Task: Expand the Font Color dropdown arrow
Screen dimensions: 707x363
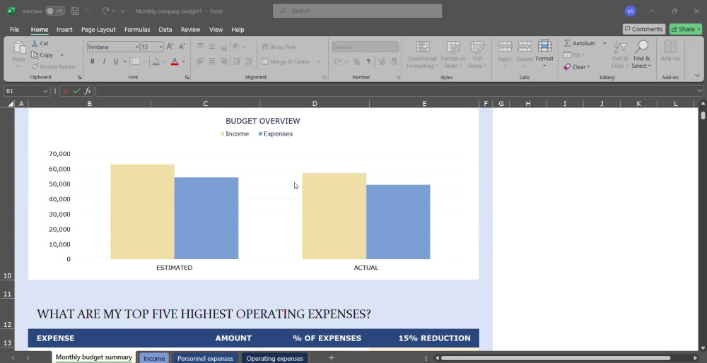Action: pyautogui.click(x=183, y=61)
